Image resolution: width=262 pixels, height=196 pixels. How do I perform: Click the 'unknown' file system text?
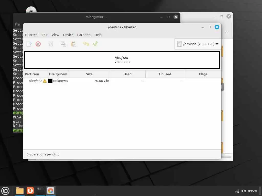(x=60, y=81)
